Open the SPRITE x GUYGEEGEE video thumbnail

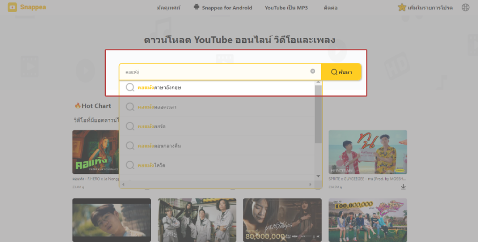[368, 152]
